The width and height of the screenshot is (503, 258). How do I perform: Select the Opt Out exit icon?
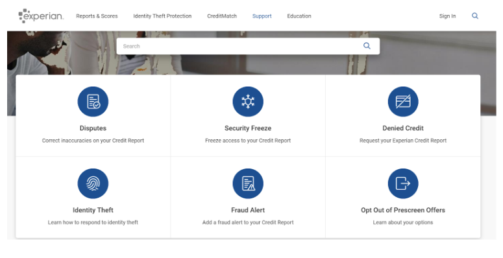click(x=403, y=183)
